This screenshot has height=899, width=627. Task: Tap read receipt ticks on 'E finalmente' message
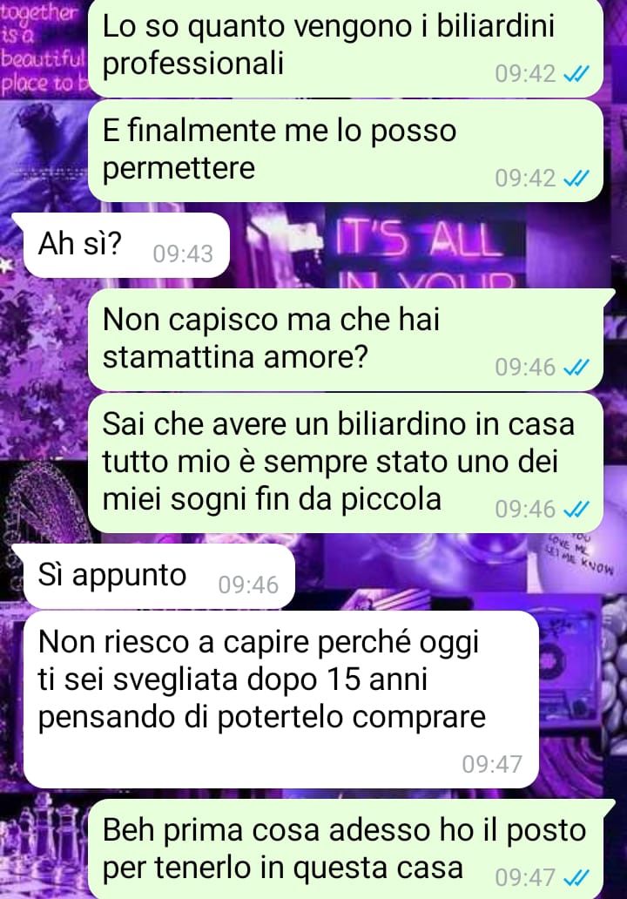(576, 179)
